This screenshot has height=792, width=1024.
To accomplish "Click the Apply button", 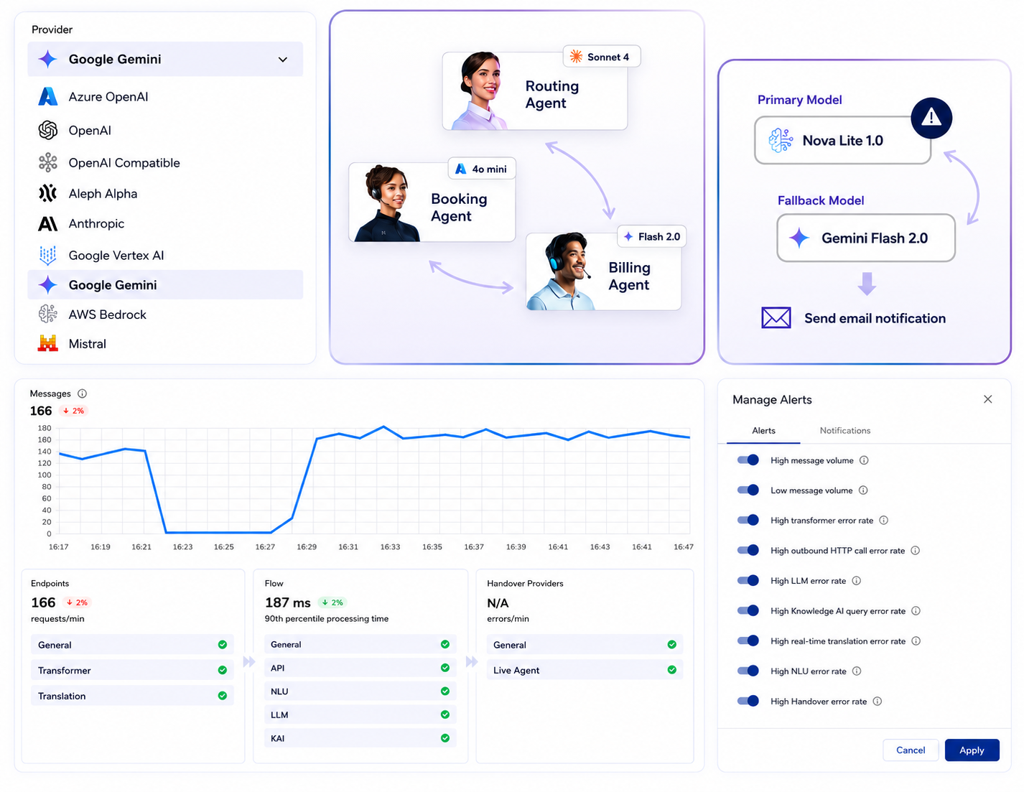I will 972,750.
